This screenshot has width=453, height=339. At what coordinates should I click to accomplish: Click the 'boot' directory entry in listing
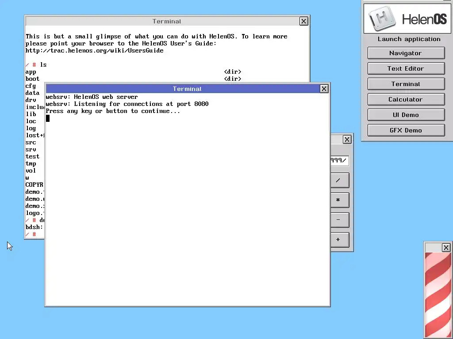32,79
